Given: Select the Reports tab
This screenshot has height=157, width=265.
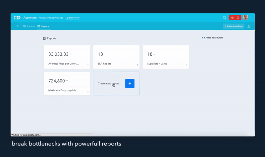Looking at the screenshot, I should click(x=43, y=26).
